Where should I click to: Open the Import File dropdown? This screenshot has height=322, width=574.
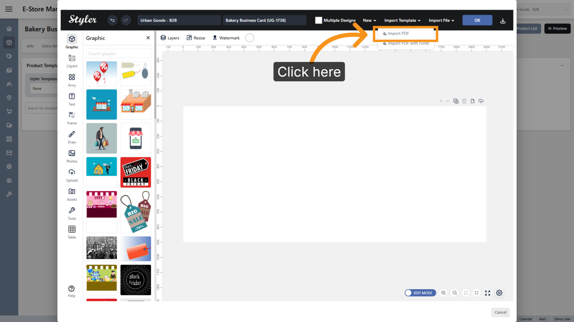coord(441,20)
